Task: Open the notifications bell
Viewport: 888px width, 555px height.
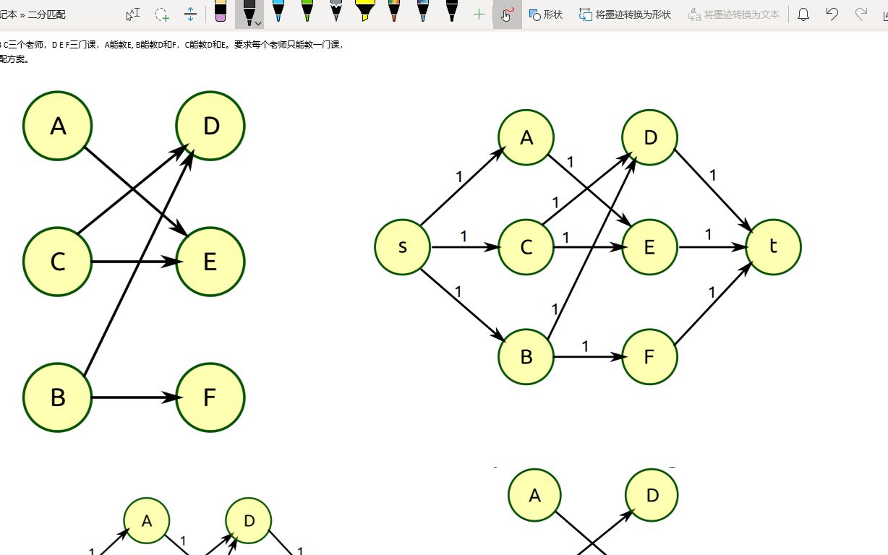Action: (803, 14)
